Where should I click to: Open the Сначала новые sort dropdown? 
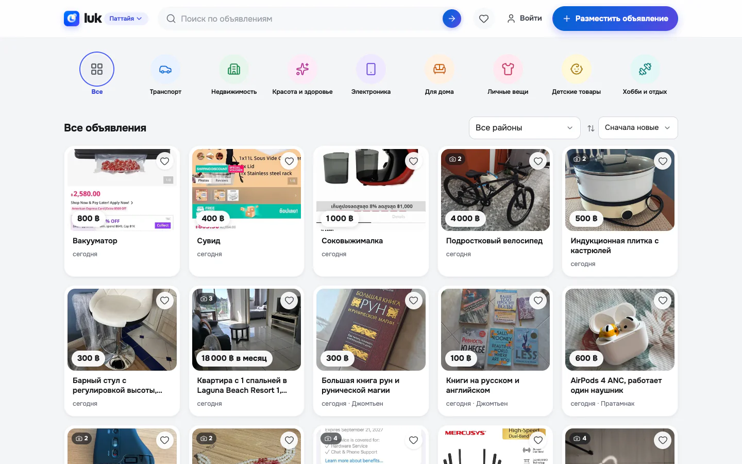pyautogui.click(x=638, y=128)
